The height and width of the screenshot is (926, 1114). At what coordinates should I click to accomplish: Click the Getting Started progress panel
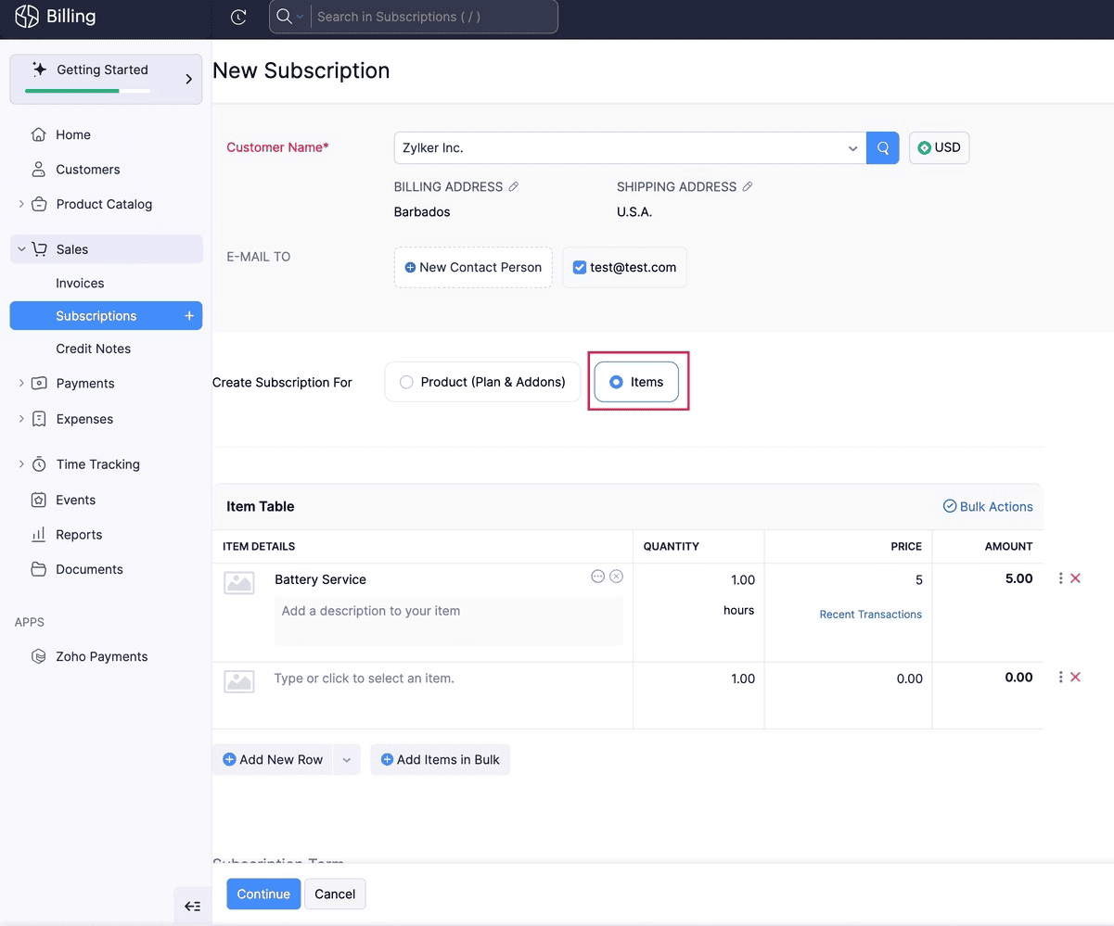(106, 79)
